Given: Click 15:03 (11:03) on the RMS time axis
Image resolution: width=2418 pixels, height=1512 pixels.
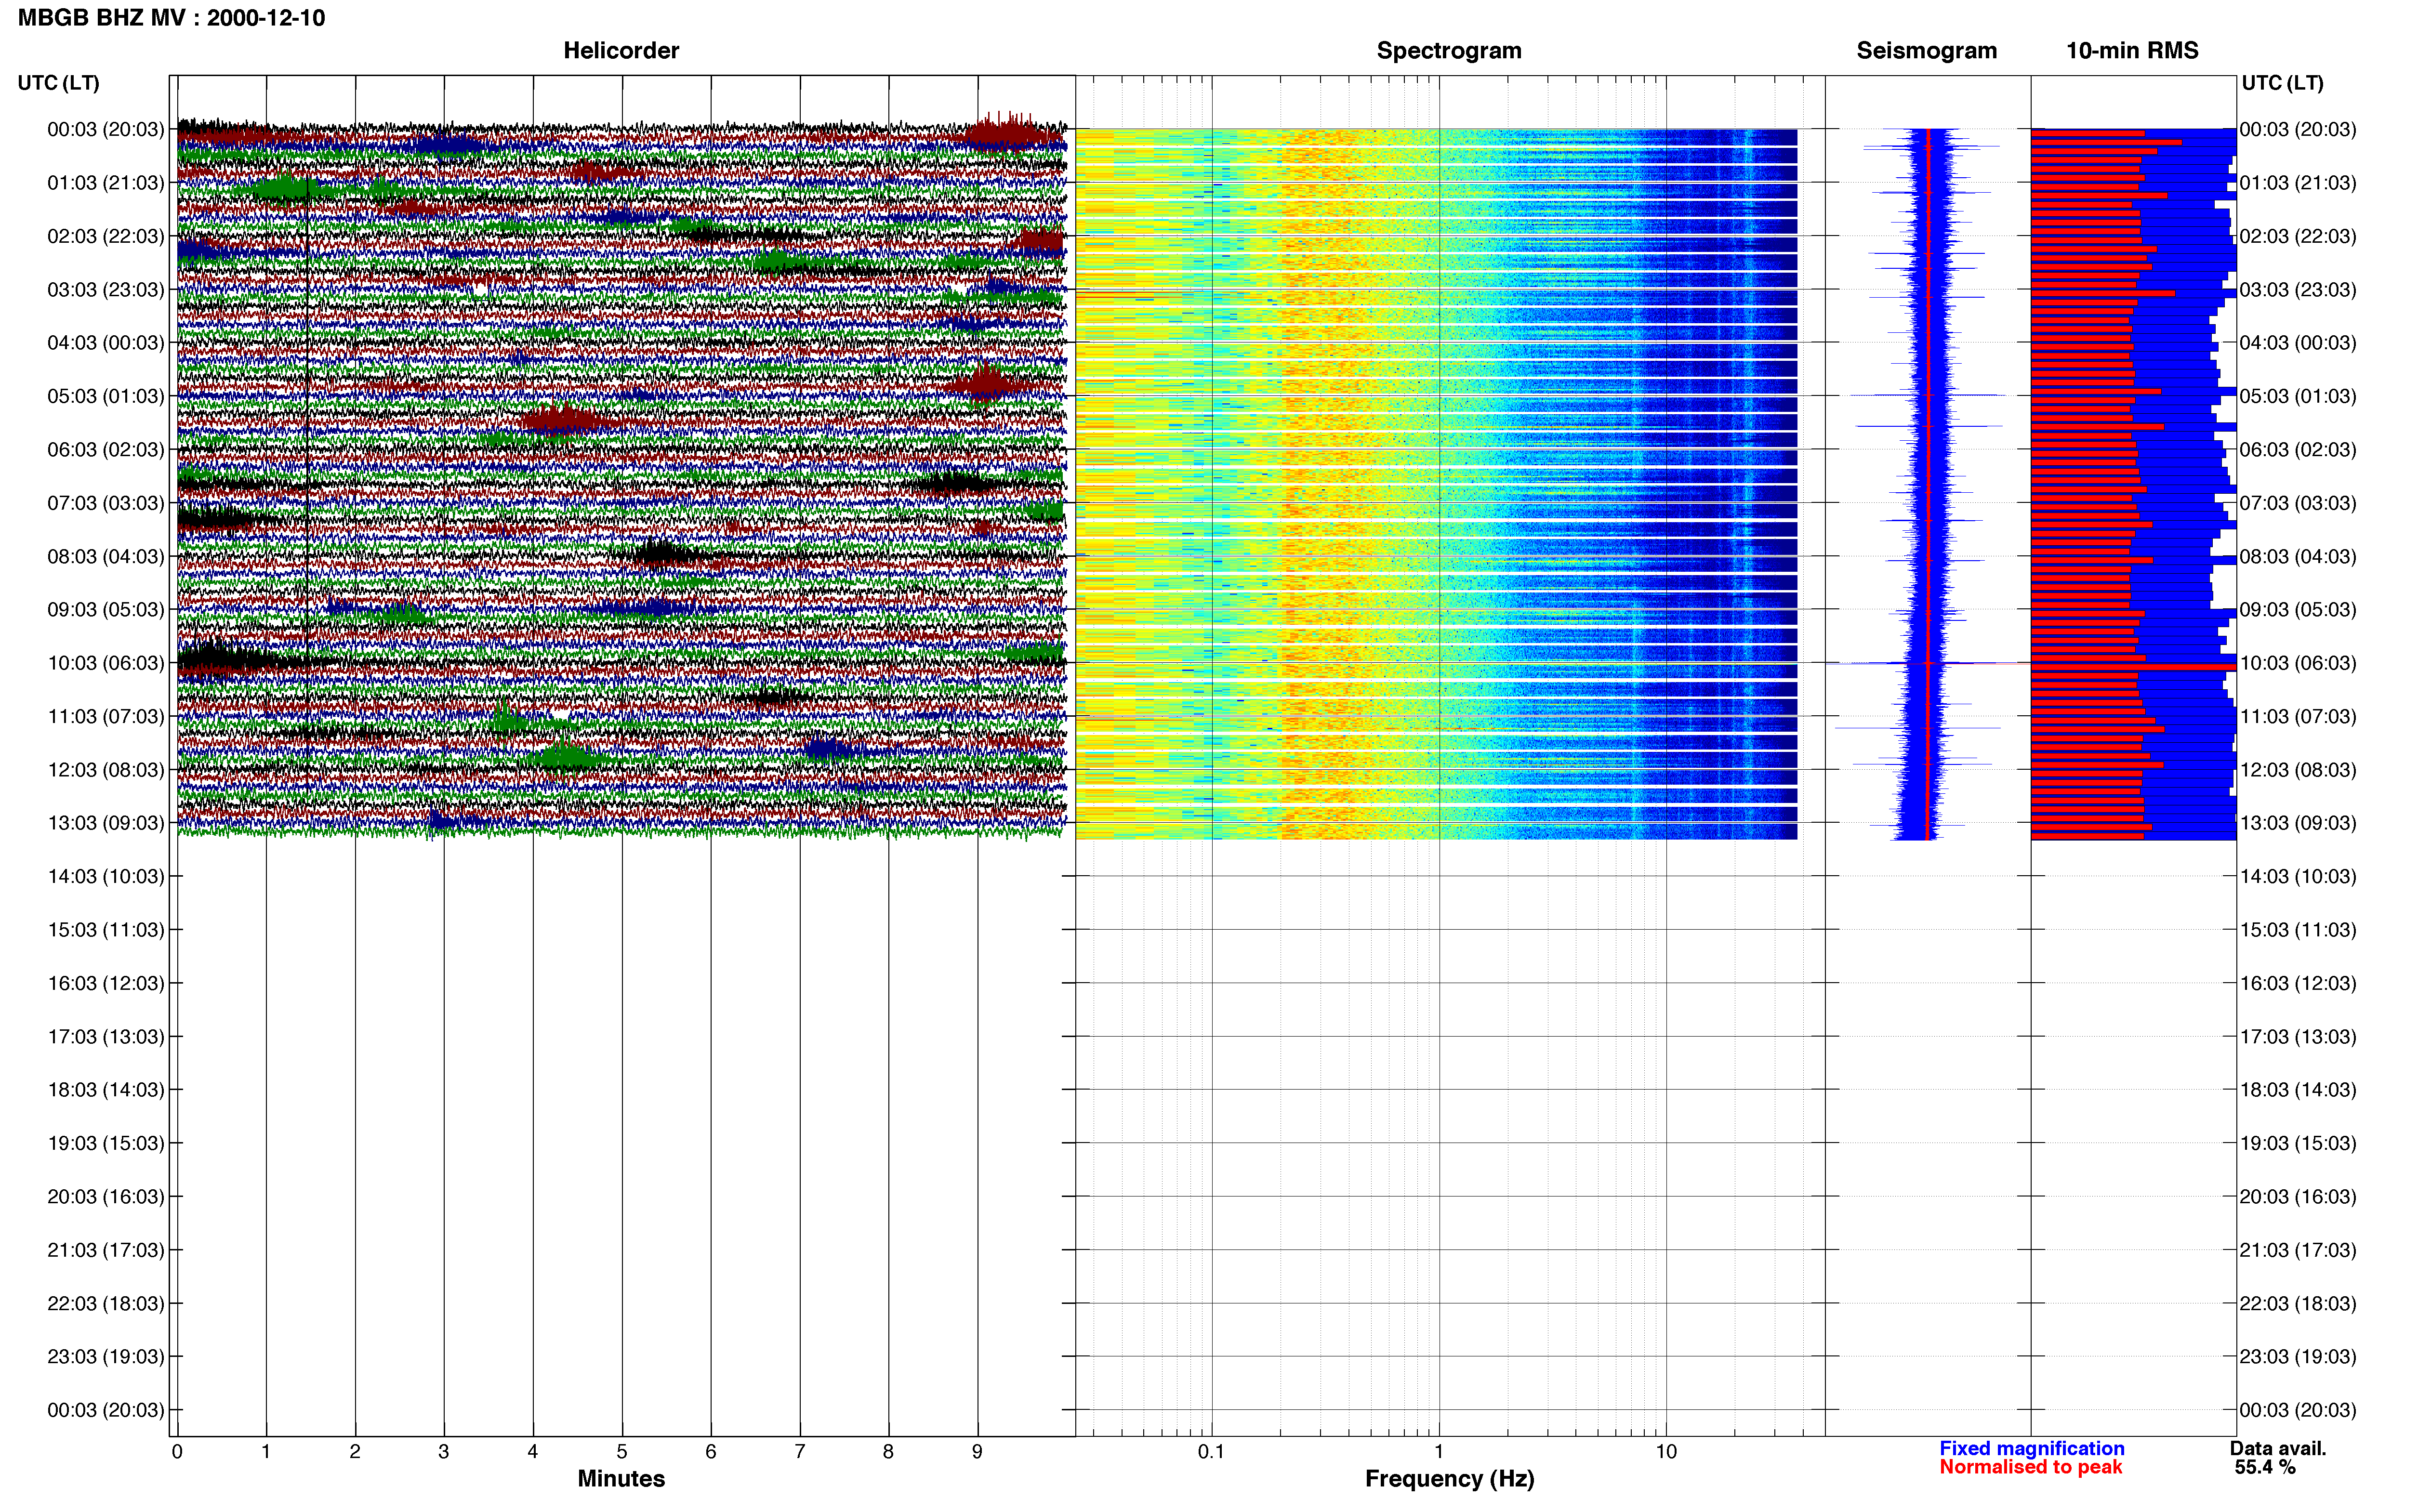Looking at the screenshot, I should [x=2298, y=930].
